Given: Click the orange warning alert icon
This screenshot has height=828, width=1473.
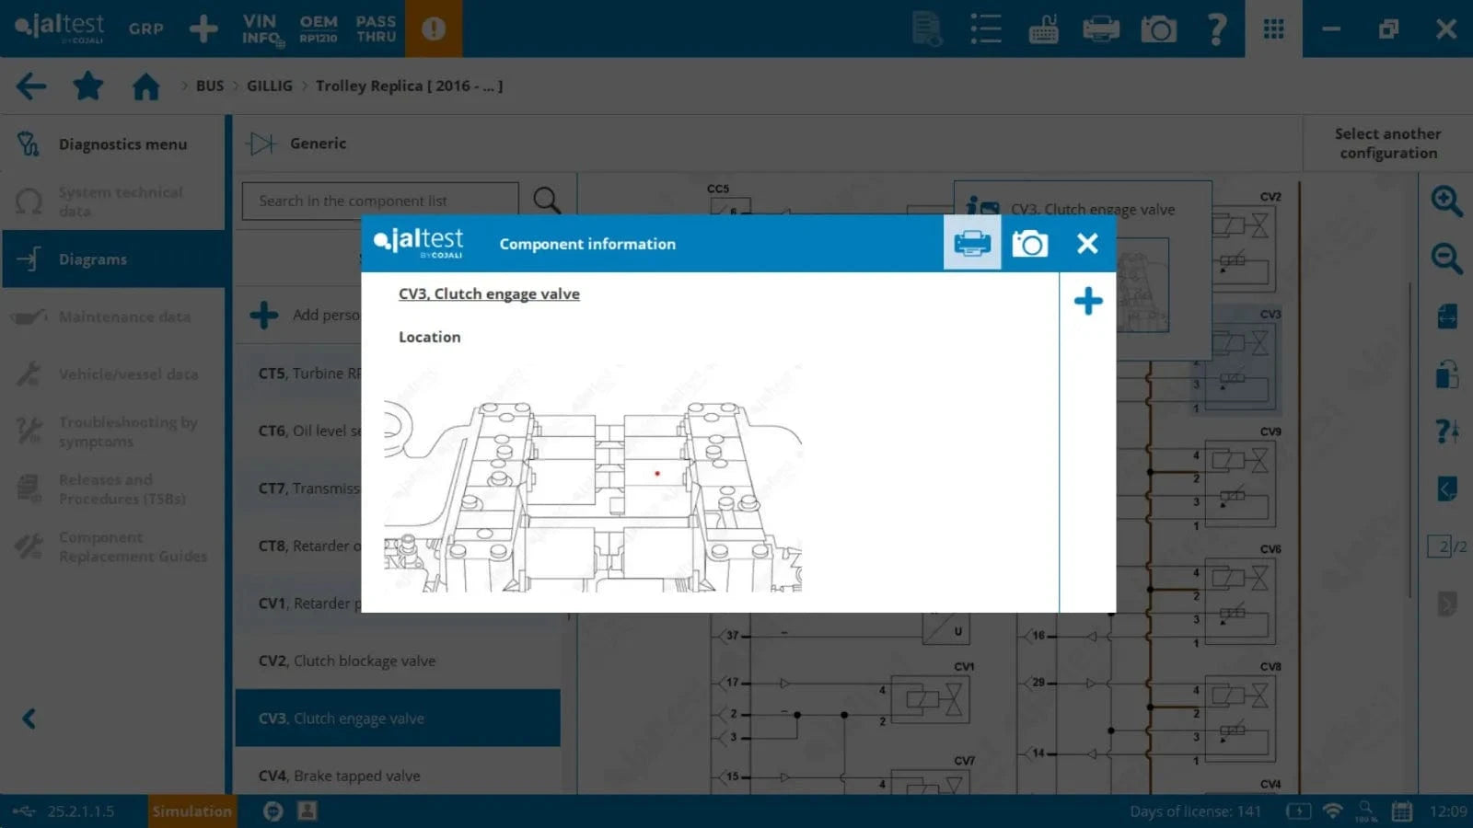Looking at the screenshot, I should [434, 29].
